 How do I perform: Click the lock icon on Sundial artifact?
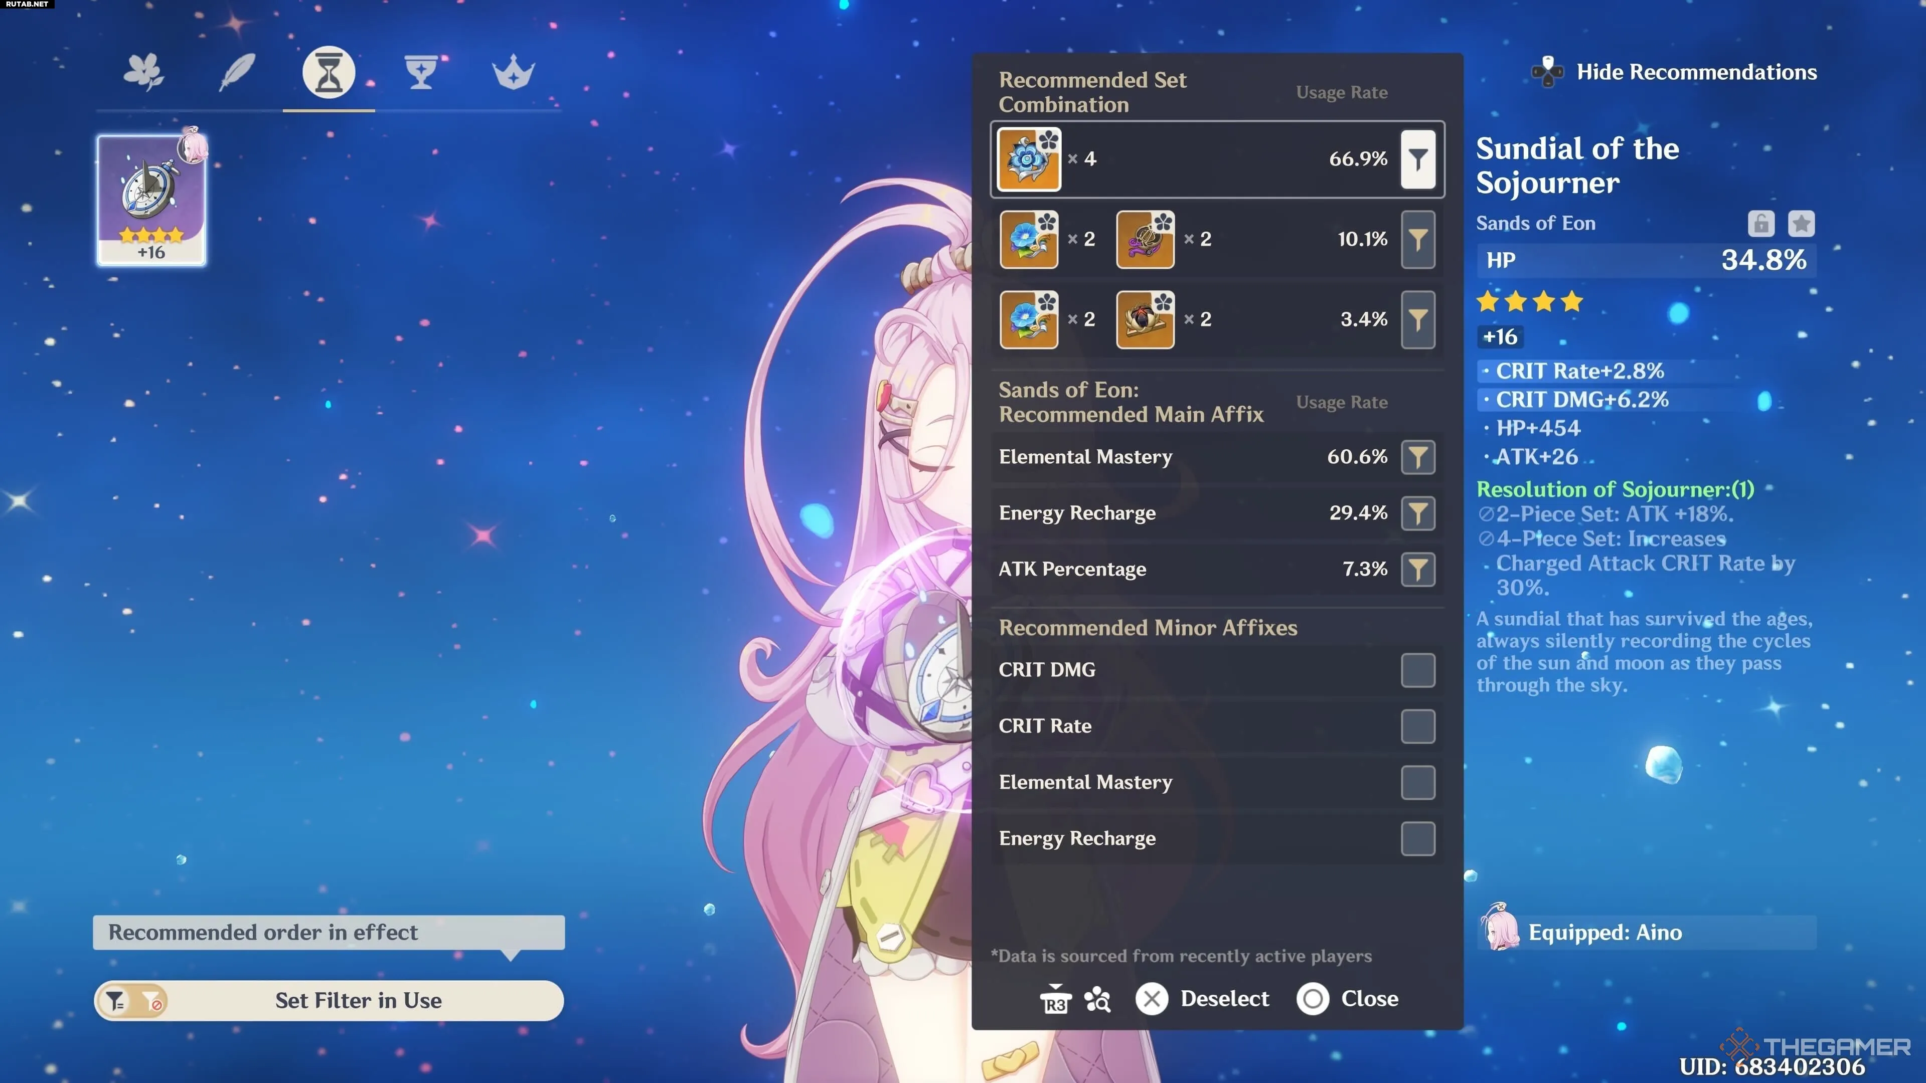coord(1761,224)
